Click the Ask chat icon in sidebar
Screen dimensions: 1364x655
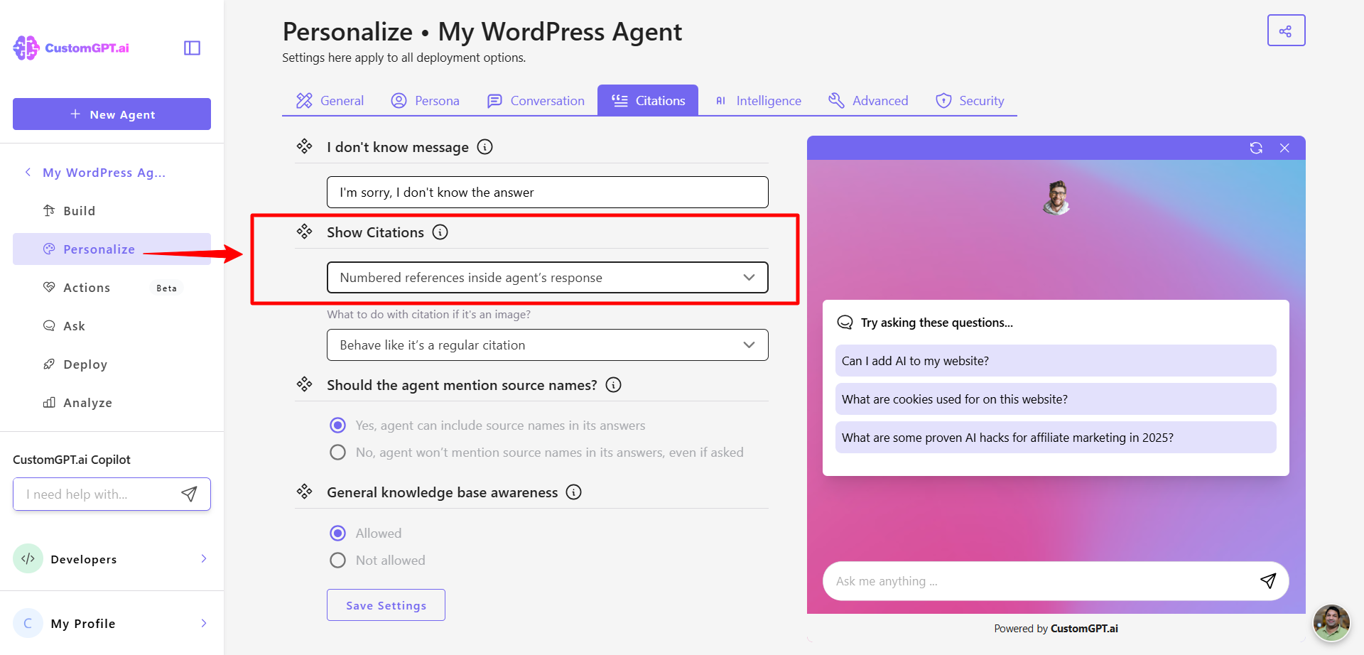49,326
